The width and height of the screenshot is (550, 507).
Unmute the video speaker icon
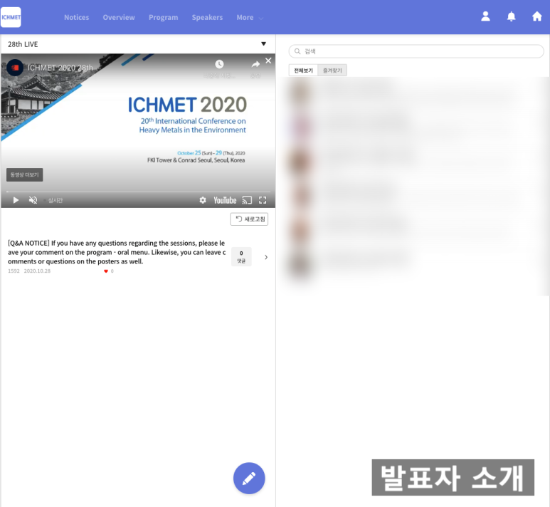33,200
